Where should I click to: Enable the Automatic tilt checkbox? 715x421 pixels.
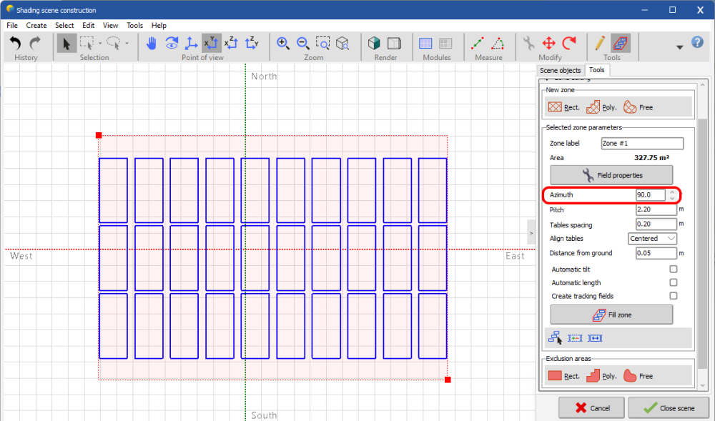pyautogui.click(x=673, y=269)
